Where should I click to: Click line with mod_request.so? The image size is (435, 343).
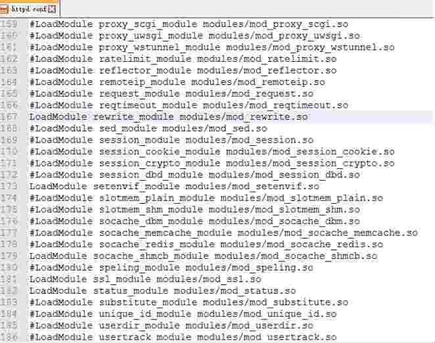click(x=172, y=94)
